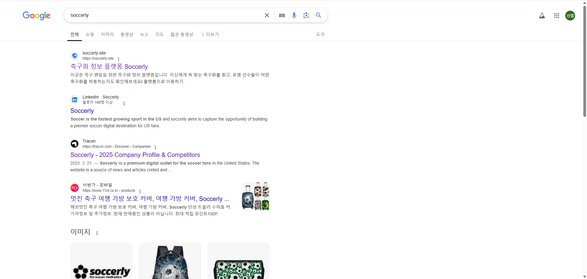Switch to the 짧은 동영상 tab

[182, 34]
